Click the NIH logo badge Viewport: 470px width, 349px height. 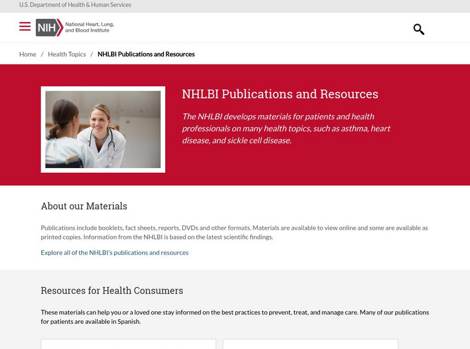(49, 28)
